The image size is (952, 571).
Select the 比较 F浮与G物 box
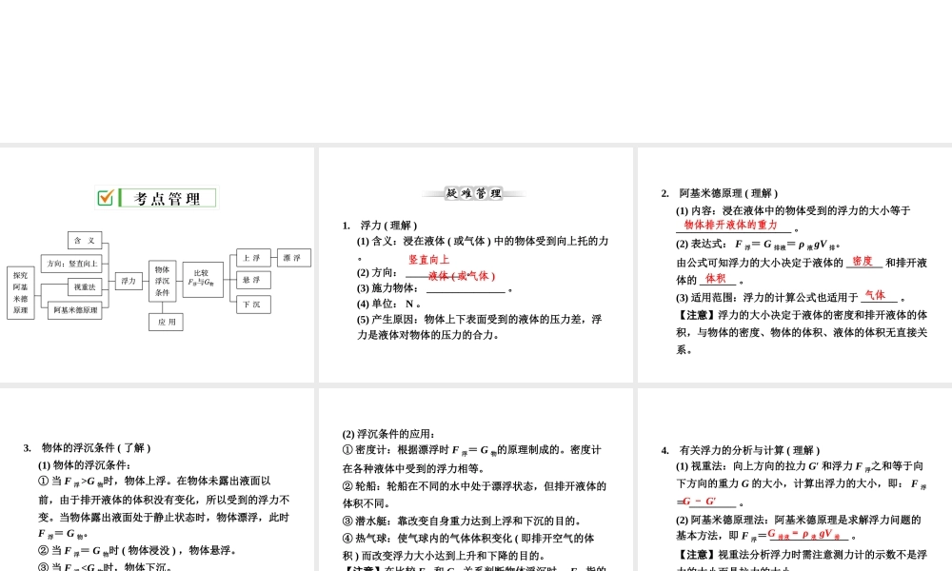[203, 279]
